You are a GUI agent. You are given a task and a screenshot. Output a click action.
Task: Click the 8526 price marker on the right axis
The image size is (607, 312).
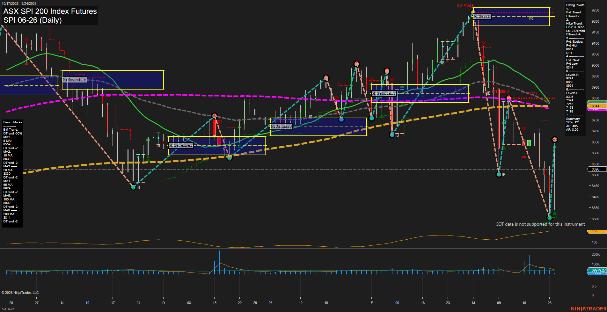pos(596,169)
